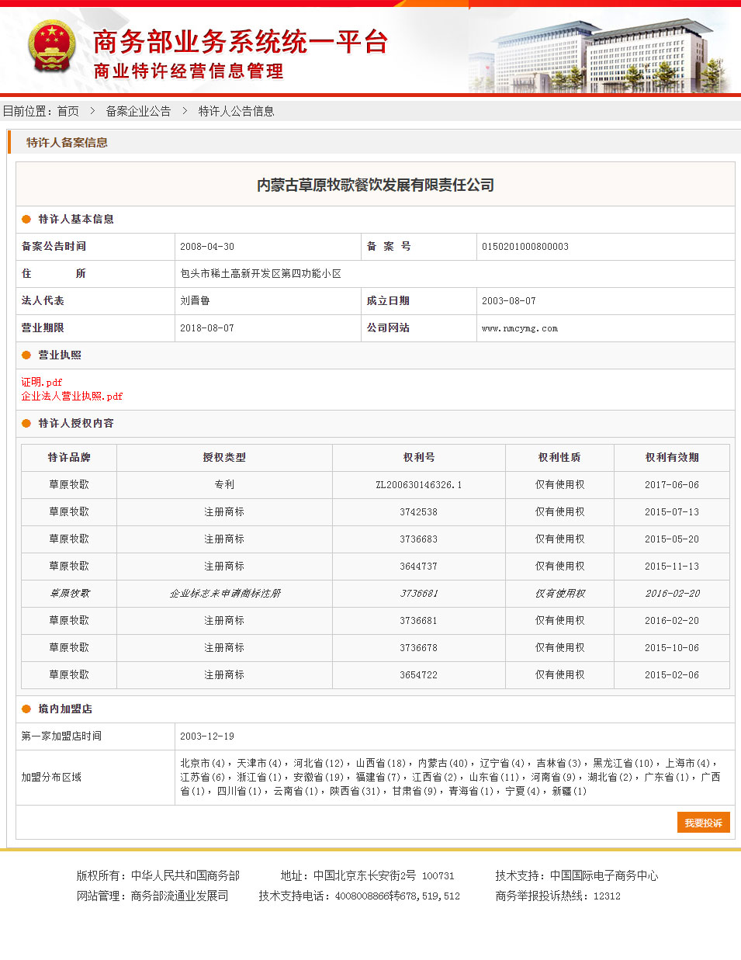Click the 特许人基本信息 section heading
The width and height of the screenshot is (741, 960).
pyautogui.click(x=76, y=220)
